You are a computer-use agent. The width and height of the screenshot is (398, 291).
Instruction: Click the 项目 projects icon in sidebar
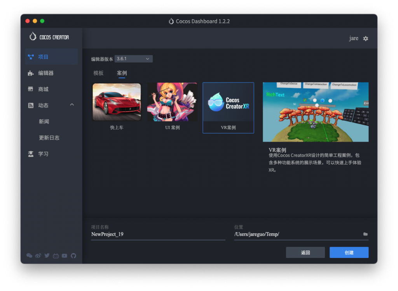click(31, 57)
